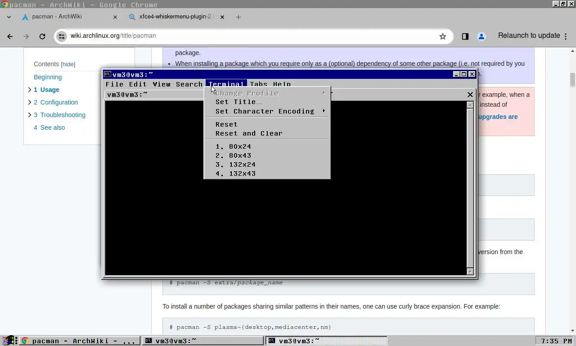
Task: Go back in Chrome with back arrow
Action: point(10,36)
